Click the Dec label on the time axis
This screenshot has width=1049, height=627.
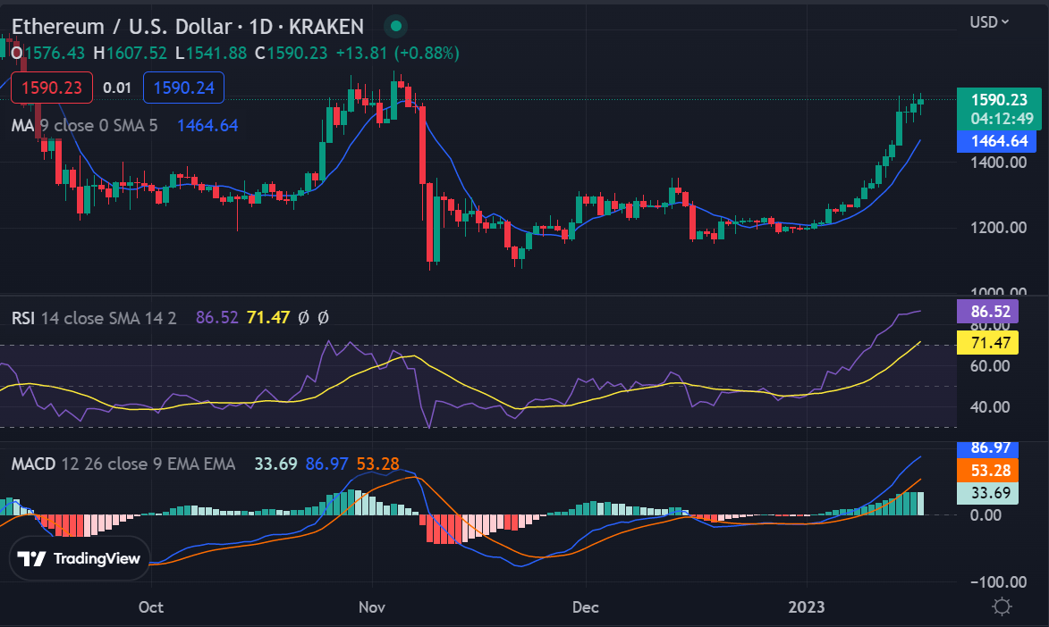(586, 607)
